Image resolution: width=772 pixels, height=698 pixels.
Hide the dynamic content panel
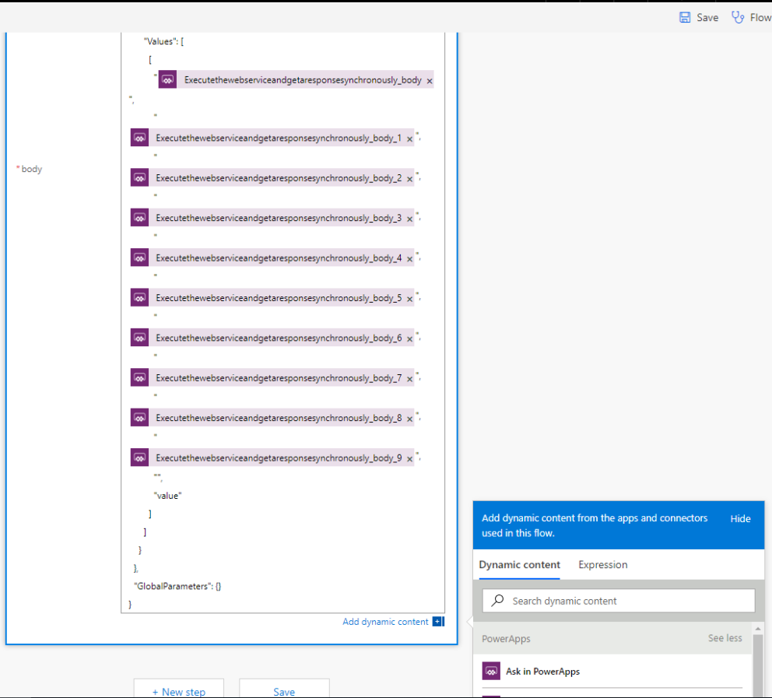click(x=739, y=518)
